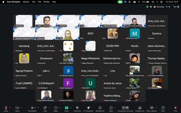This screenshot has width=181, height=113.
Task: Show Meeting info
Action: pyautogui.click(x=100, y=108)
